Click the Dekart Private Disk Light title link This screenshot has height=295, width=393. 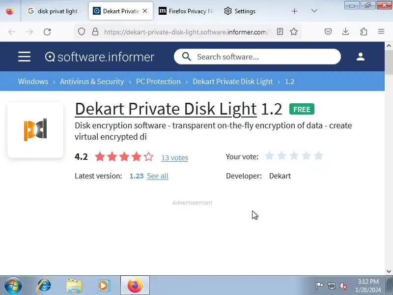(166, 109)
